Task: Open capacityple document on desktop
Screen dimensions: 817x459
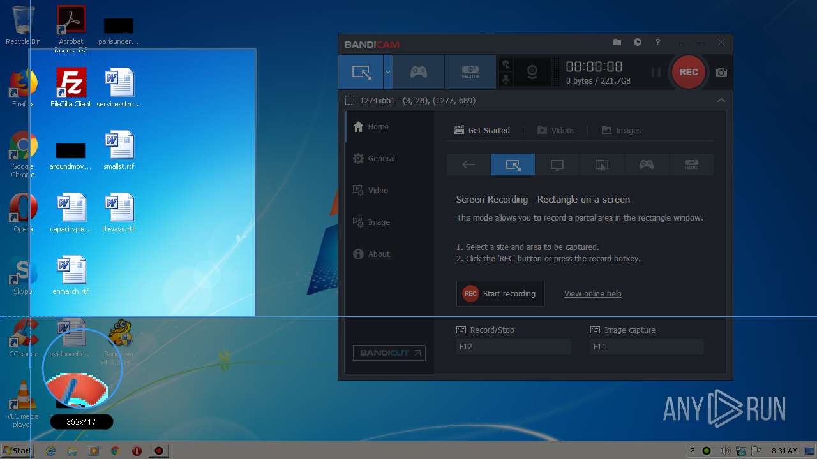Action: [71, 213]
